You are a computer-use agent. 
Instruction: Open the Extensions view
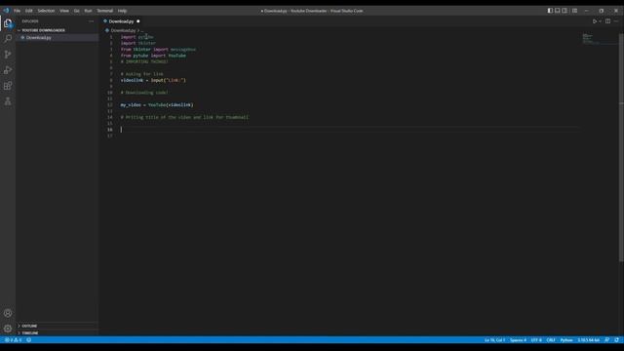pos(8,86)
